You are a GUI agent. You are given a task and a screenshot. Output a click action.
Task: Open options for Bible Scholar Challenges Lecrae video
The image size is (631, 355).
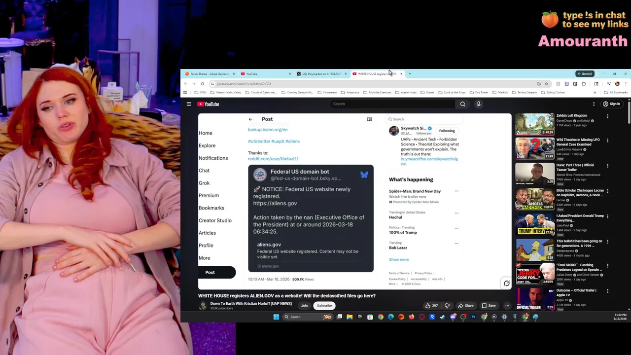[607, 191]
